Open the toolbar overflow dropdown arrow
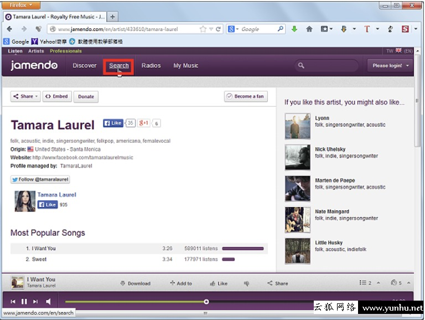The width and height of the screenshot is (425, 320). tap(416, 29)
